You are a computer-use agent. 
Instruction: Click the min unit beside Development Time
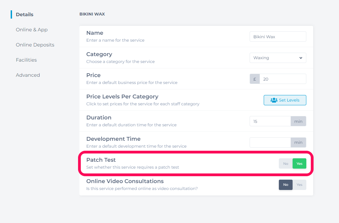point(298,142)
